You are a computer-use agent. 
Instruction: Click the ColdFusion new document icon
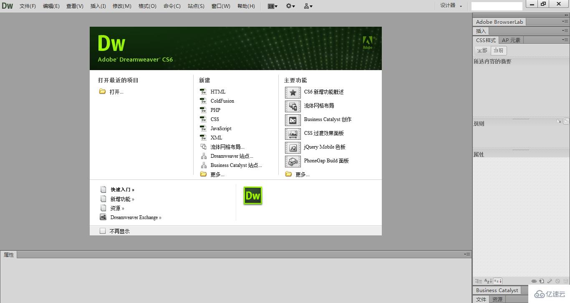203,101
